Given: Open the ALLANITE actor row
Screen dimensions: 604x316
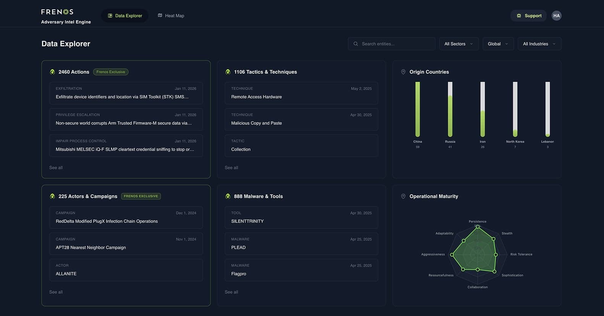Looking at the screenshot, I should [x=126, y=270].
